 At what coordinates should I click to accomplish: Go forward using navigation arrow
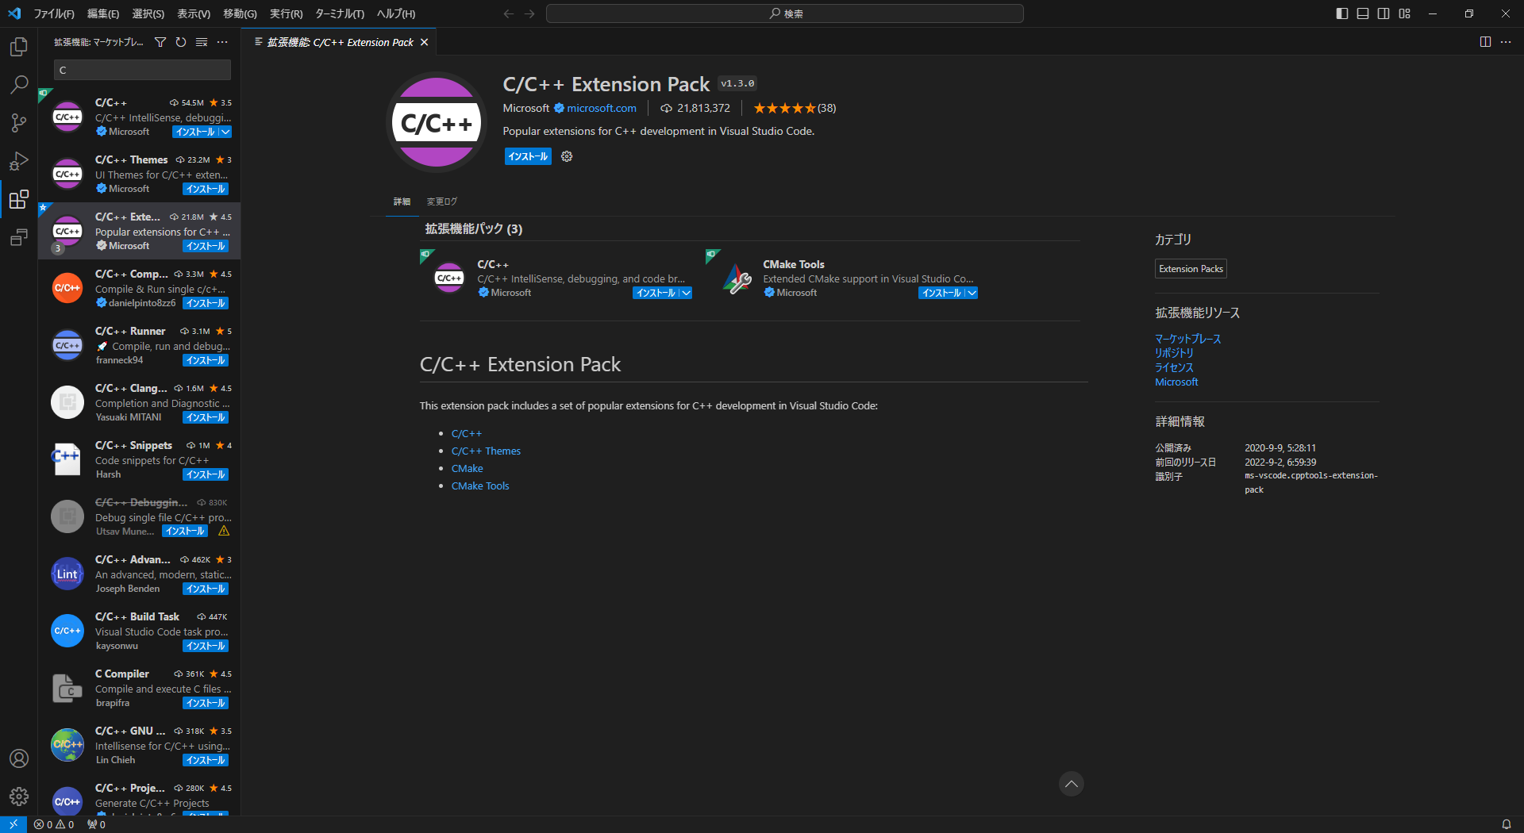[x=529, y=13]
